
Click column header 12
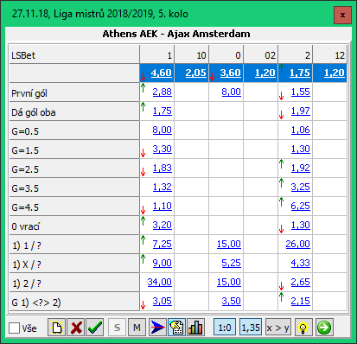330,54
